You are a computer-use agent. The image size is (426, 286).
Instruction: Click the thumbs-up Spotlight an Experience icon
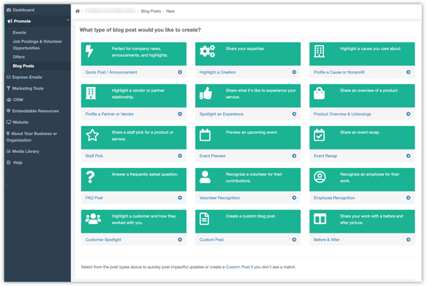click(x=205, y=94)
